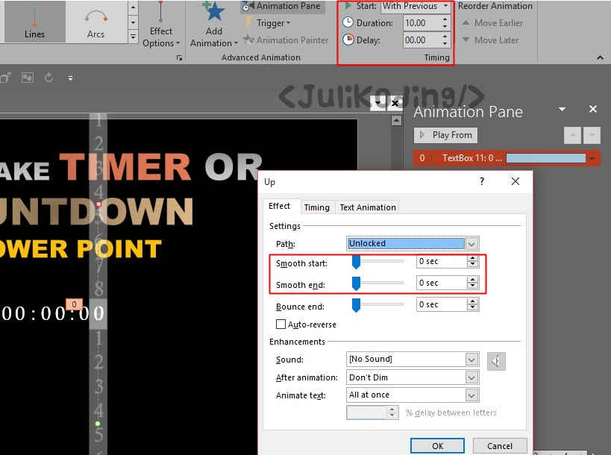Click Cancel in the Up dialog
Screen dimensions: 611x455
500,446
